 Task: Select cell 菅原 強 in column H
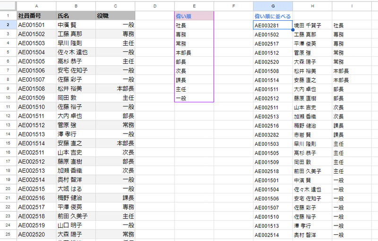tap(312, 52)
